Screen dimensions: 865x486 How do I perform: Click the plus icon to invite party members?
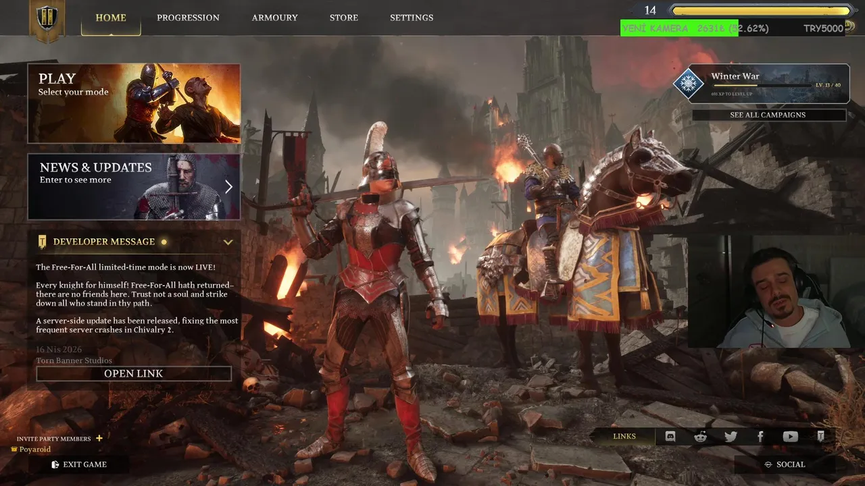click(x=99, y=438)
